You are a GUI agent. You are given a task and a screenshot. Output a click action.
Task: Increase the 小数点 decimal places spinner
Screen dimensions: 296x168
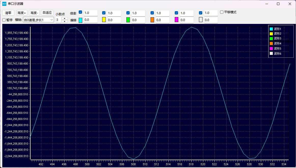pyautogui.click(x=65, y=18)
